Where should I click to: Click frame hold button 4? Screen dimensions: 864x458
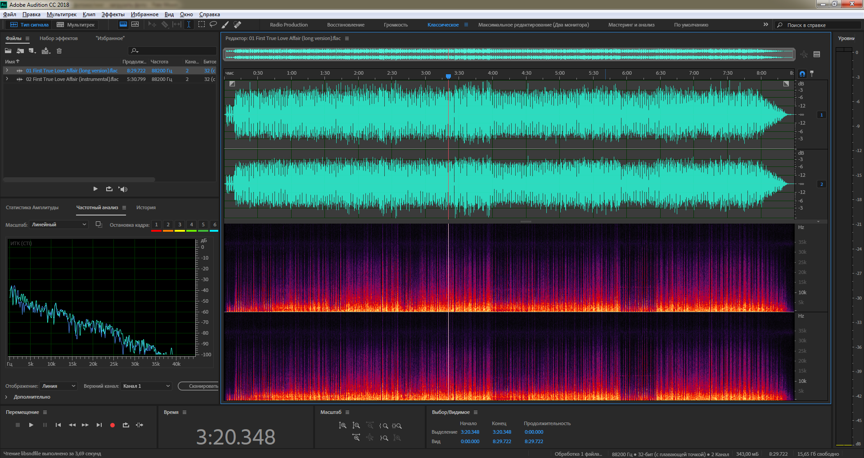click(191, 225)
